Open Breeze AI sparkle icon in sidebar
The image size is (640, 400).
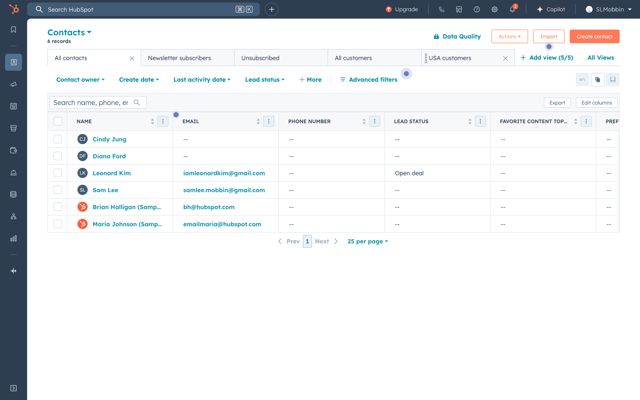click(14, 271)
